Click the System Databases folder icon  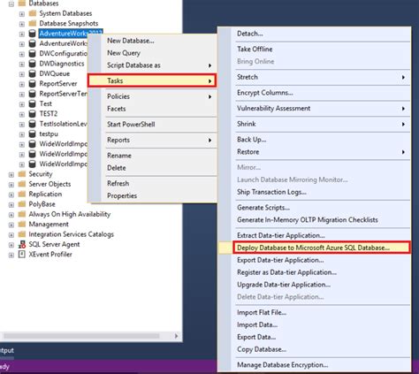pos(33,13)
